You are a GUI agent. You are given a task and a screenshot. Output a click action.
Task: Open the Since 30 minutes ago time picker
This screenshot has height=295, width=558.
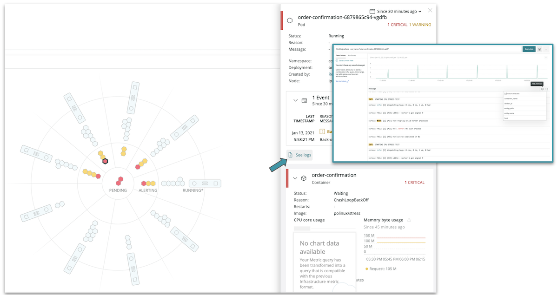(x=395, y=11)
